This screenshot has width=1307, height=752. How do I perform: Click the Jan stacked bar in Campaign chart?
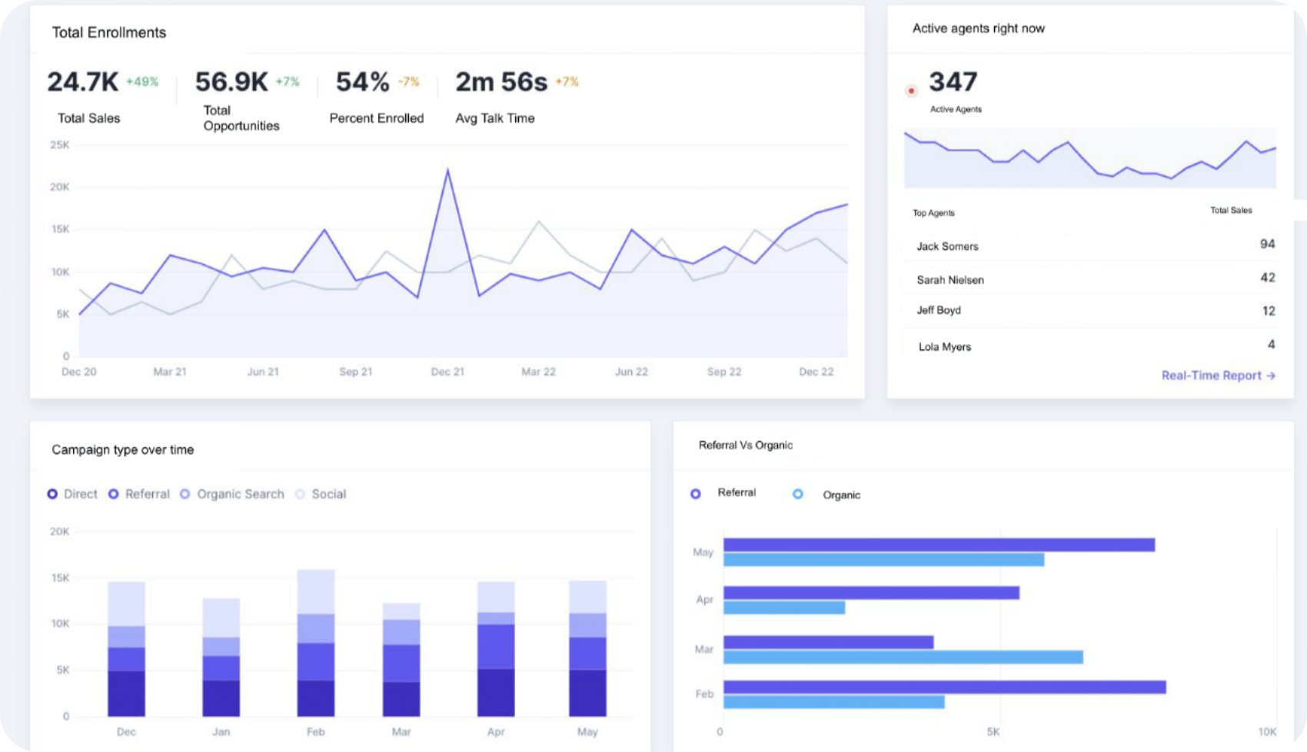[x=221, y=658]
